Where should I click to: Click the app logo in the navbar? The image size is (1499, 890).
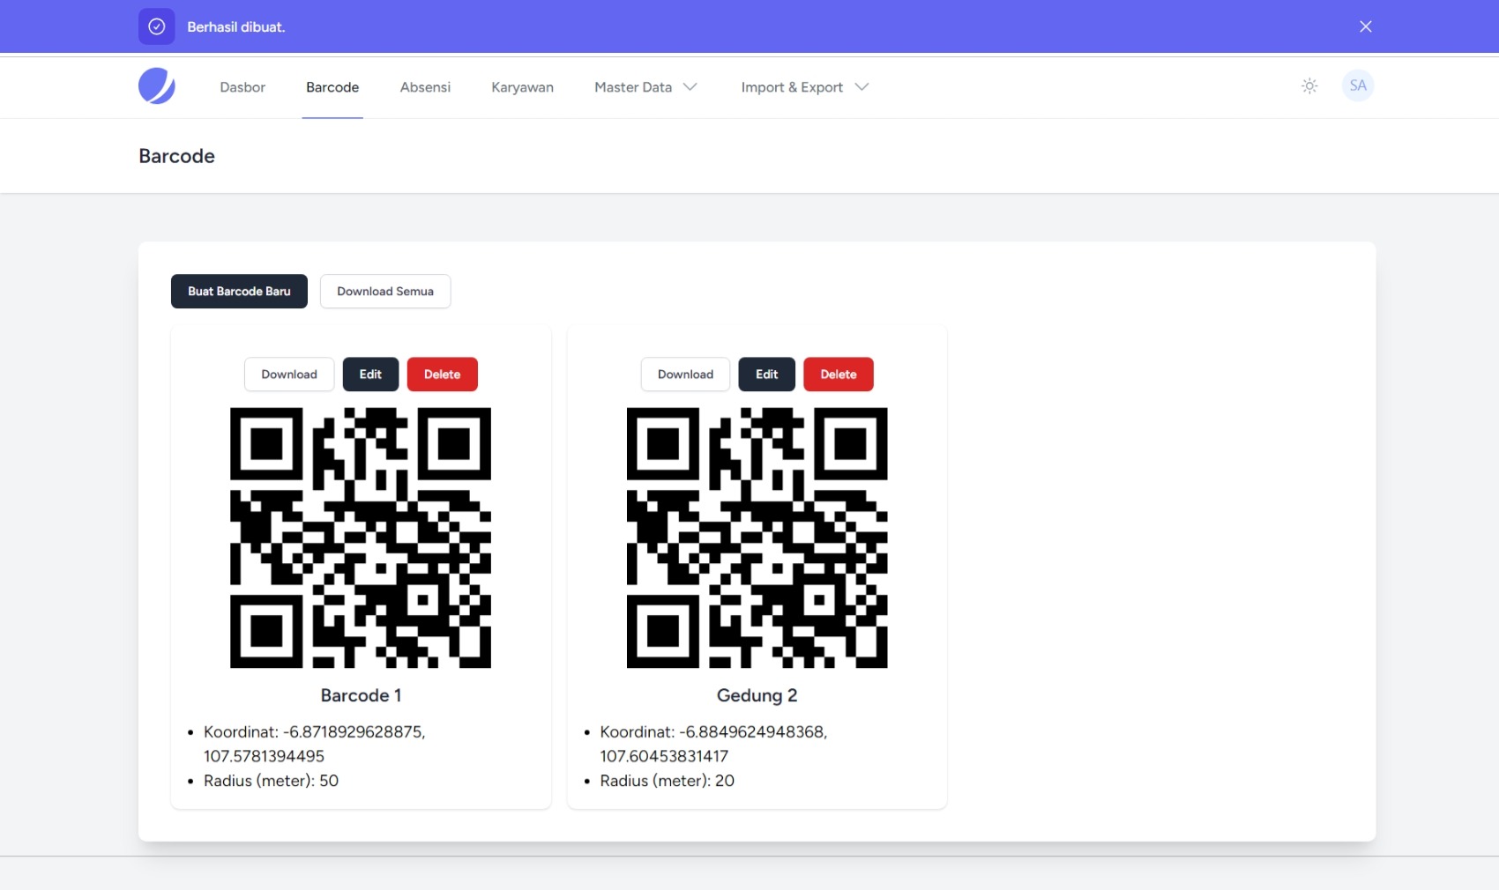[157, 86]
